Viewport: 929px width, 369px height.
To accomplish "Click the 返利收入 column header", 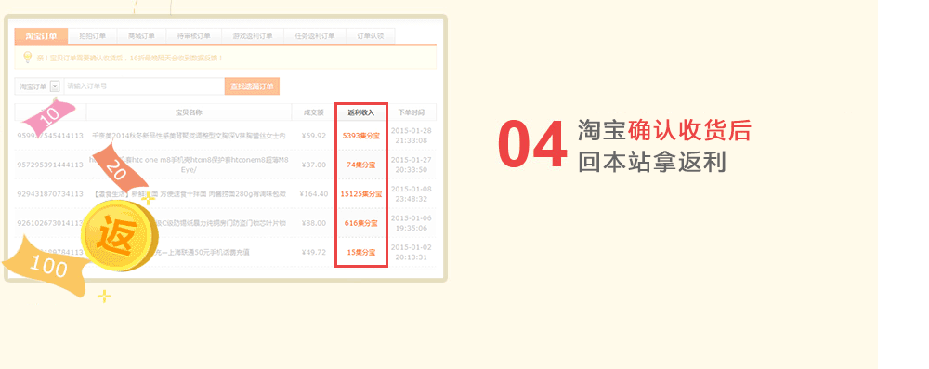I will pyautogui.click(x=360, y=112).
